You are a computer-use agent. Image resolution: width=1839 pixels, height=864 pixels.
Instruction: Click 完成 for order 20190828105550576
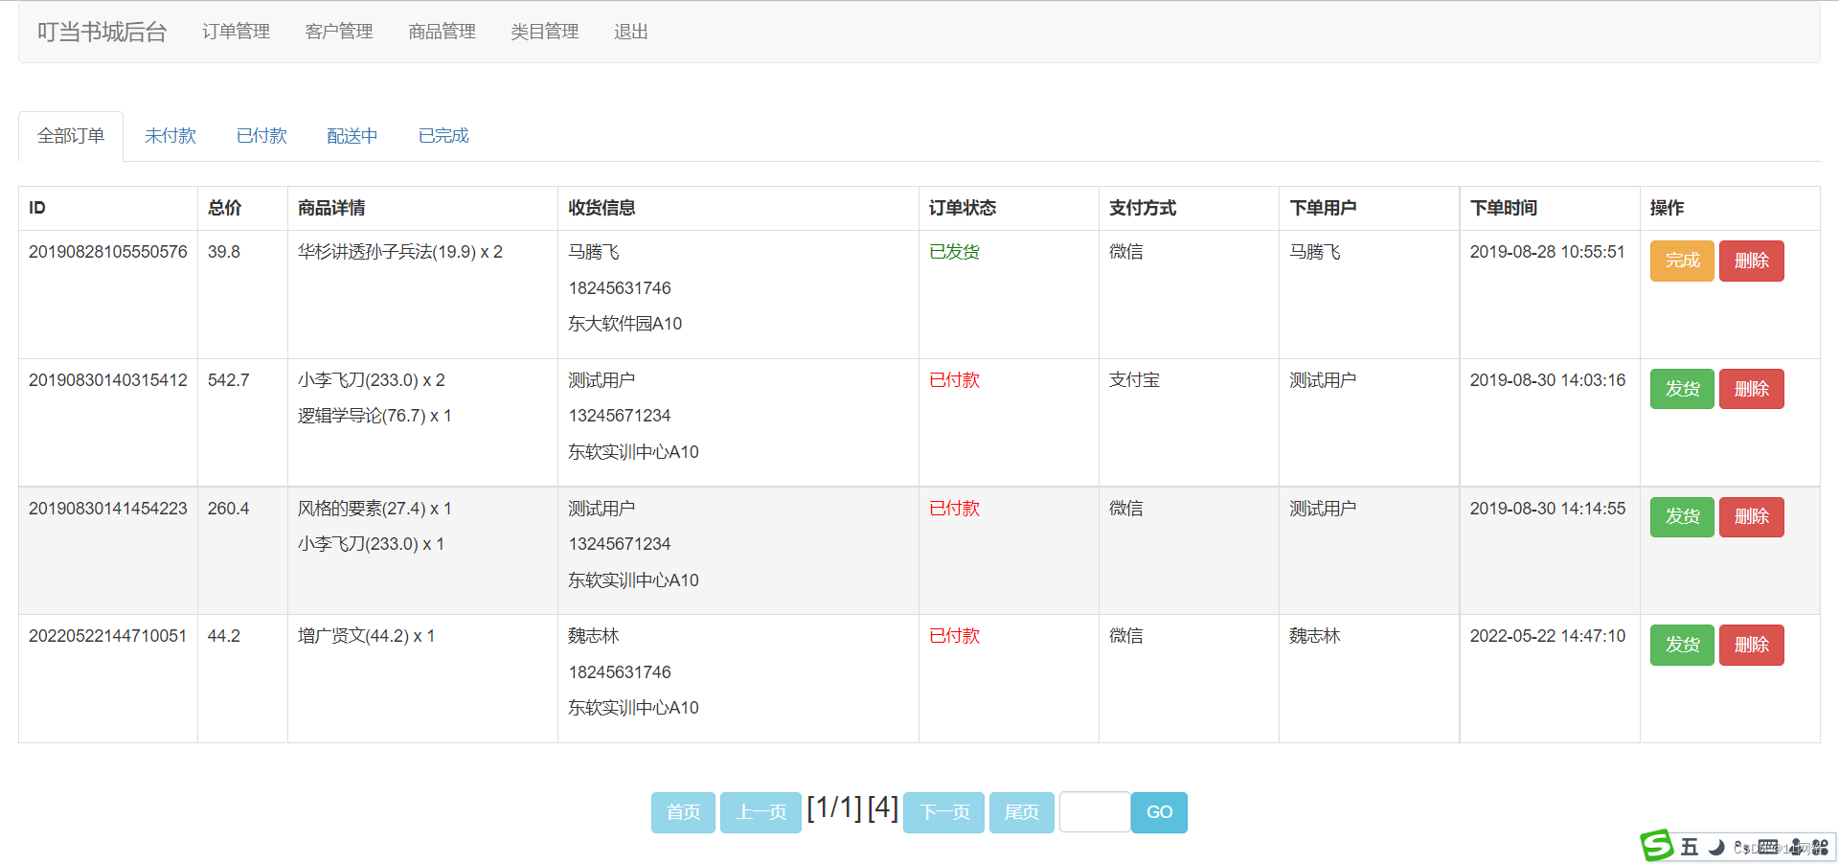click(1682, 261)
